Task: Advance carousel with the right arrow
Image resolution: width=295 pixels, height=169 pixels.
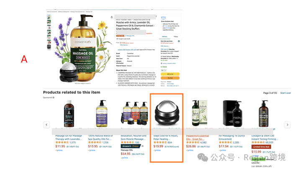Action: tap(287, 125)
